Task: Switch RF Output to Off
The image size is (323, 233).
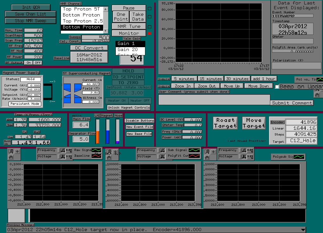Action: (38, 63)
